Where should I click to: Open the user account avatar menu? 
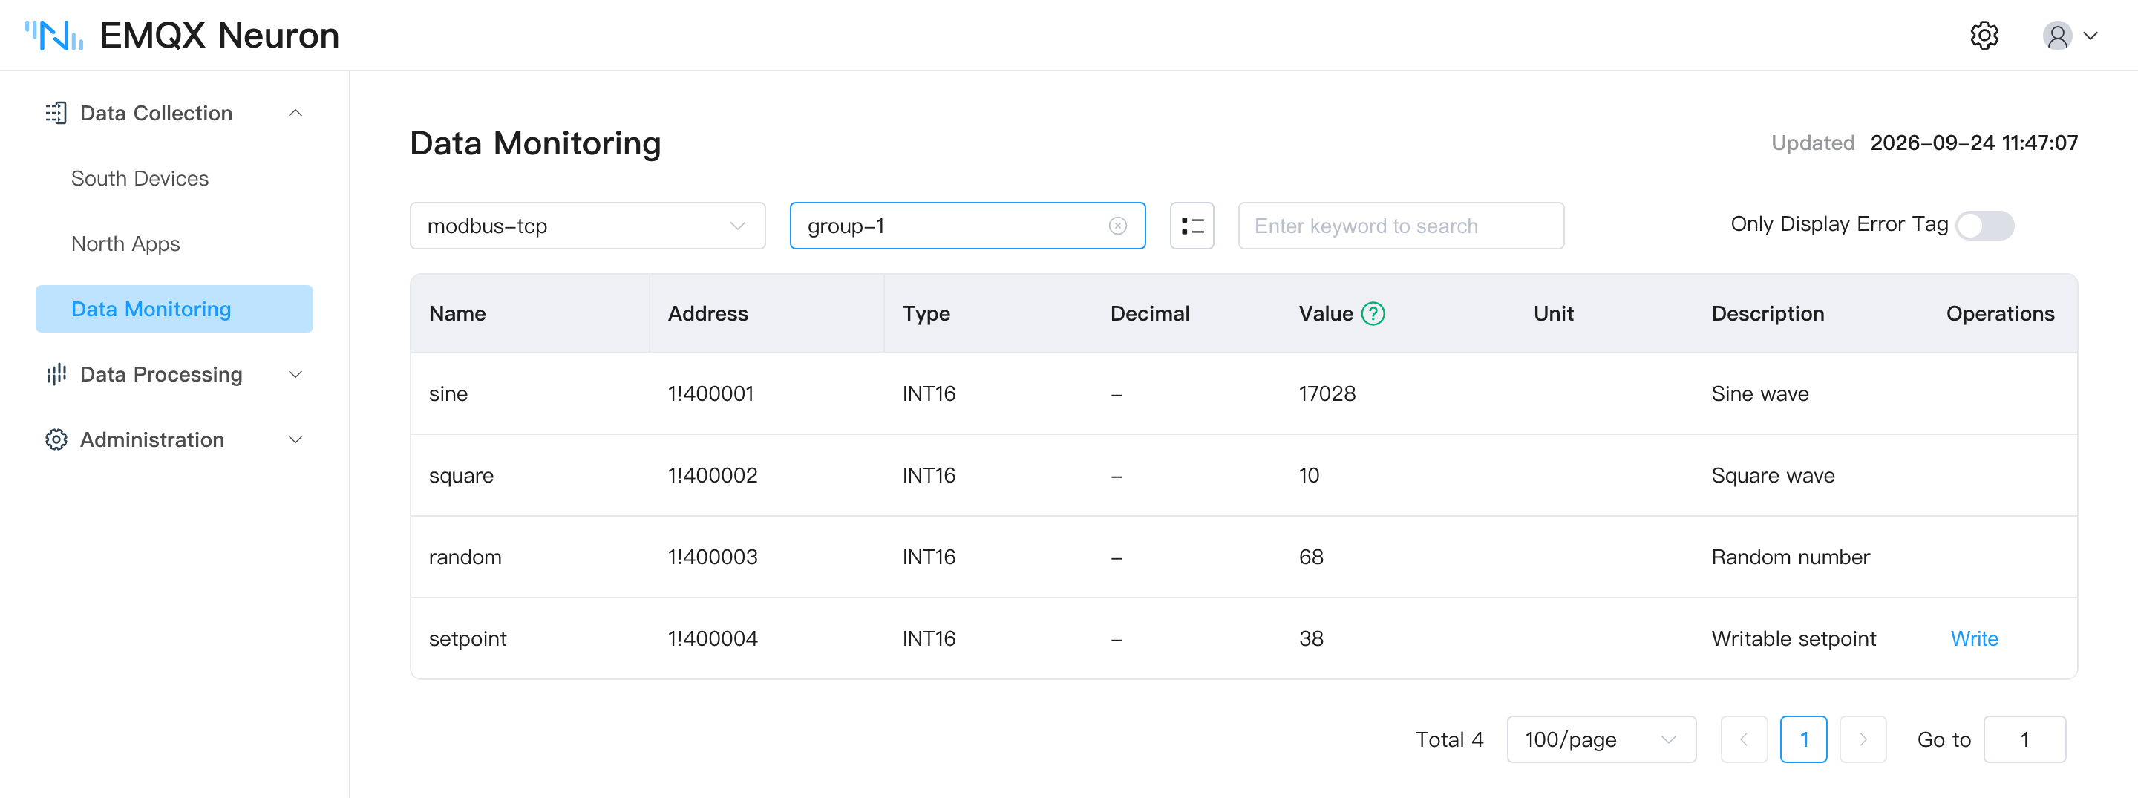2070,36
